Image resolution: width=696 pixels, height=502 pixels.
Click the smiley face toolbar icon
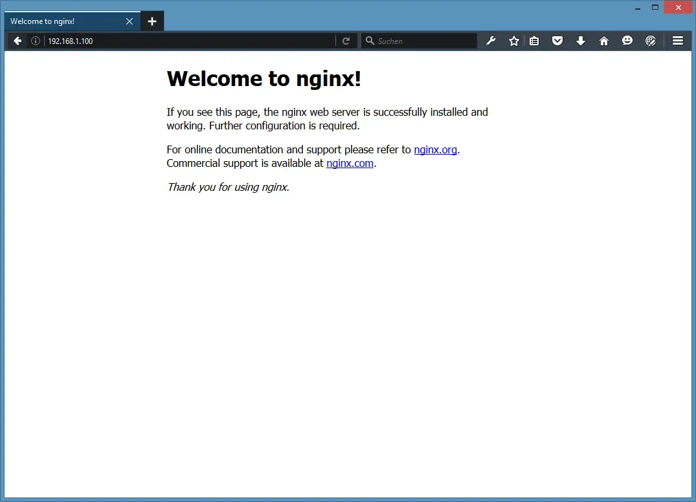tap(627, 41)
